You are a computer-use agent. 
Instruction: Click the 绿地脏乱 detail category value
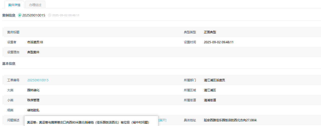pyautogui.click(x=33, y=110)
